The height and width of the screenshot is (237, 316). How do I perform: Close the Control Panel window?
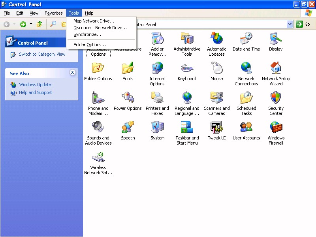pos(312,4)
